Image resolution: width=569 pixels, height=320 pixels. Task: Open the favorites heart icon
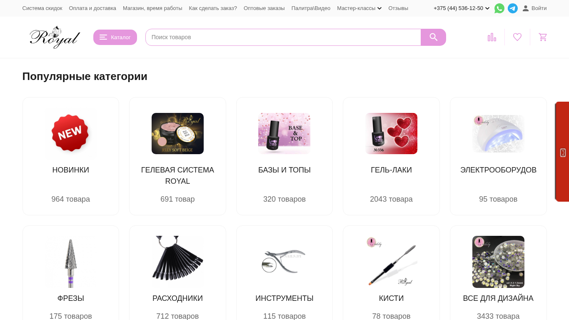517,37
